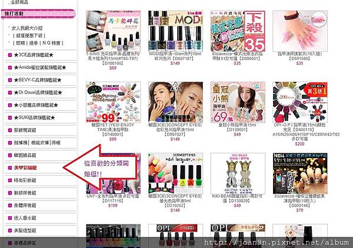Open the Elizavecca 3D fruit jelly nail sticker image
The height and width of the screenshot is (248, 353).
coord(300,173)
